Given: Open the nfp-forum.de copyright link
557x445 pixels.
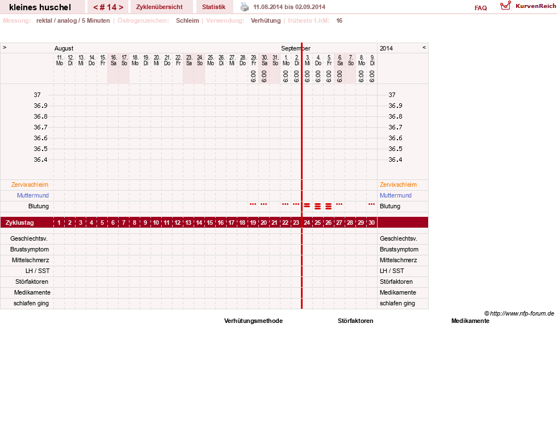Looking at the screenshot, I should click(x=519, y=313).
